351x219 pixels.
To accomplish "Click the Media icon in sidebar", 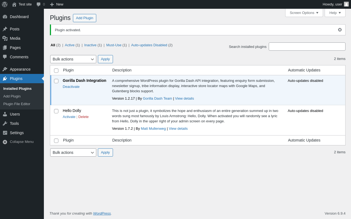I will coord(5,38).
